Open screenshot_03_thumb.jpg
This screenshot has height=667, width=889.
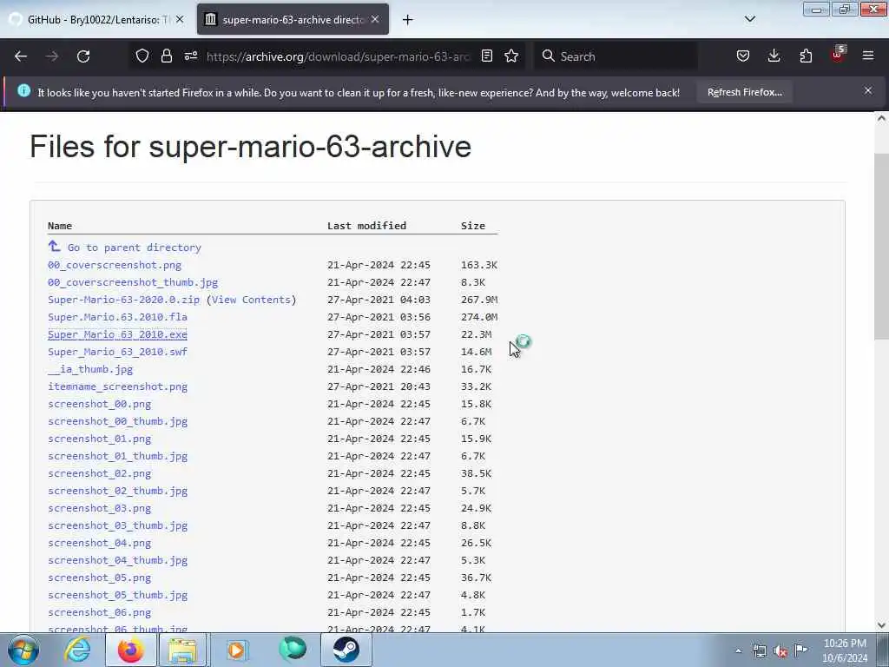pyautogui.click(x=117, y=525)
